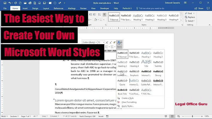Open mini toolbar font name dropdown
Image resolution: width=212 pixels, height=119 pixels.
pyautogui.click(x=96, y=42)
